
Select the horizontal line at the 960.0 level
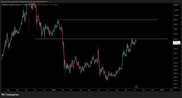tap(107, 20)
